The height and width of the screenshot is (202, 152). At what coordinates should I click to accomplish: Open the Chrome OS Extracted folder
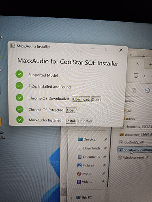click(x=71, y=110)
